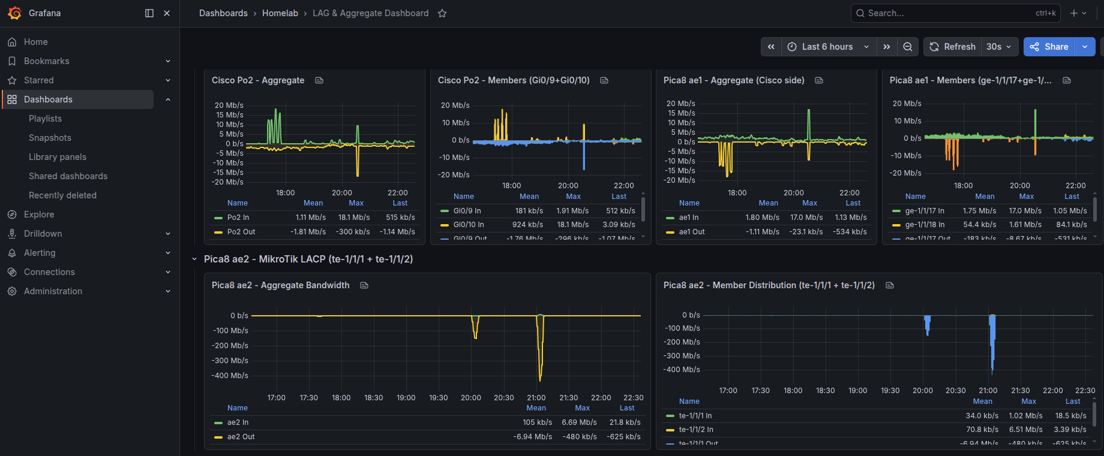Image resolution: width=1104 pixels, height=456 pixels.
Task: Toggle the ge-1/1/17 In legend series
Action: click(x=925, y=211)
